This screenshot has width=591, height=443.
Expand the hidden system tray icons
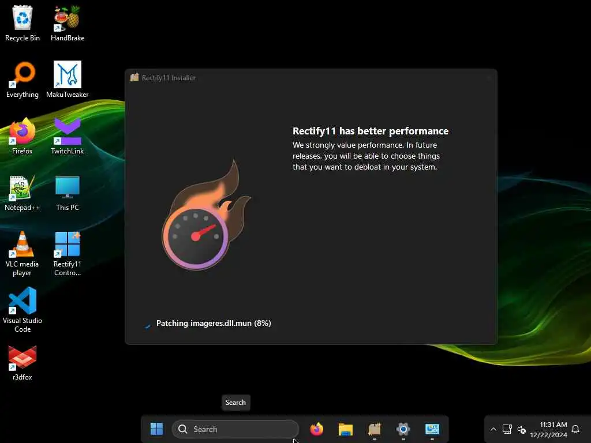pyautogui.click(x=493, y=429)
